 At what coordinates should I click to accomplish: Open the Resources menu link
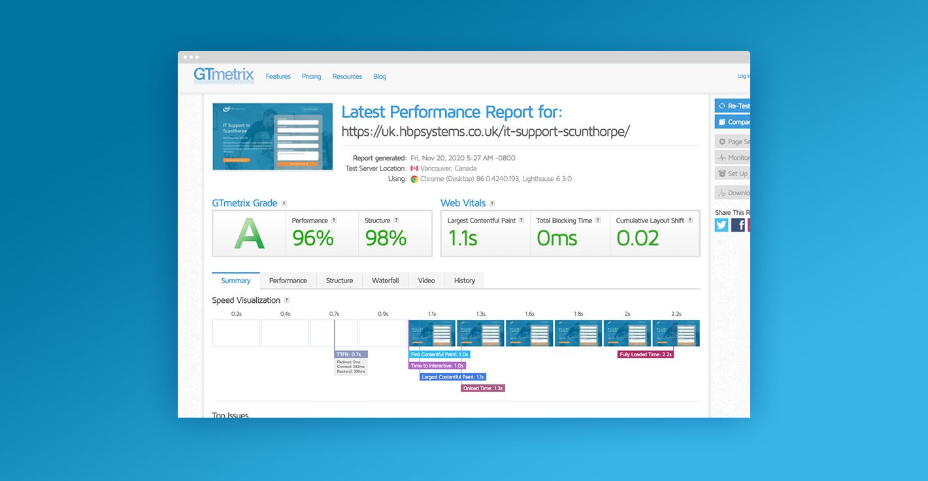pyautogui.click(x=346, y=76)
